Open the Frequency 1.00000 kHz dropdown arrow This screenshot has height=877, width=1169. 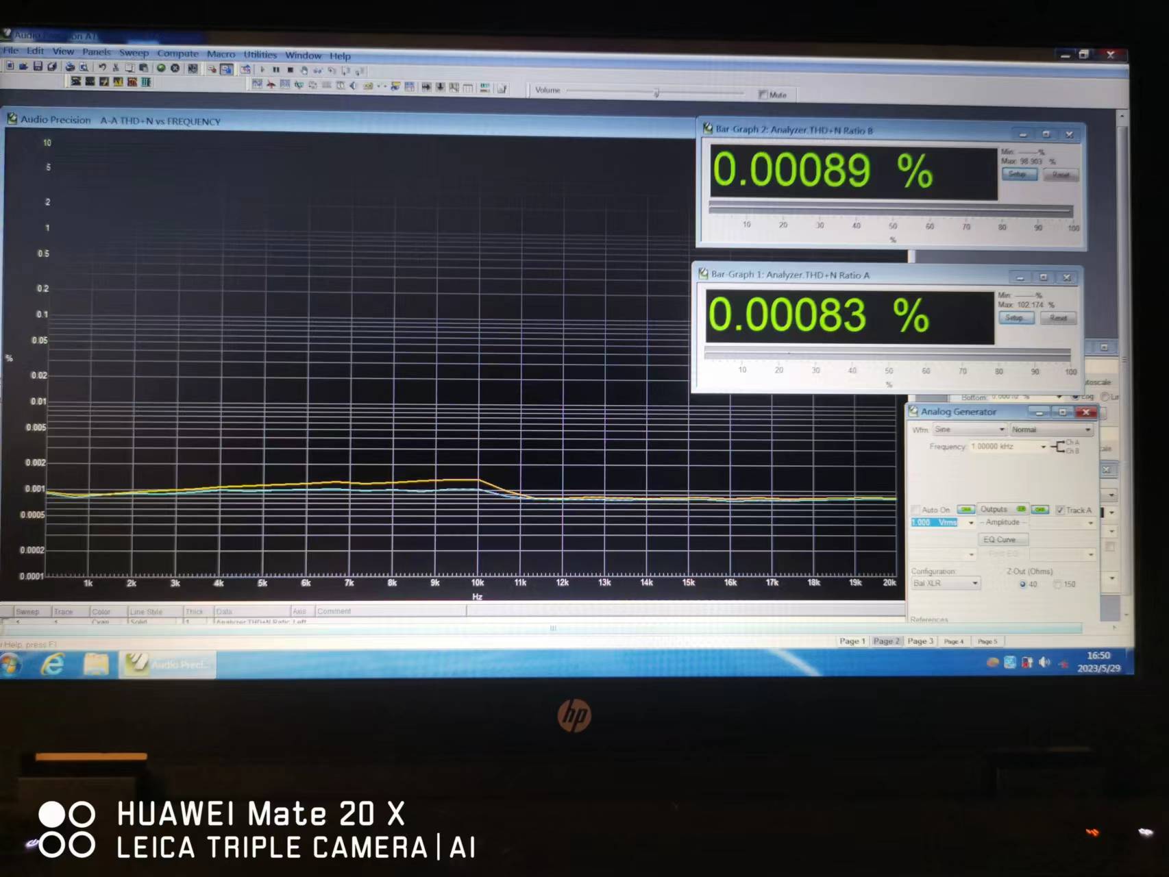click(x=1044, y=447)
